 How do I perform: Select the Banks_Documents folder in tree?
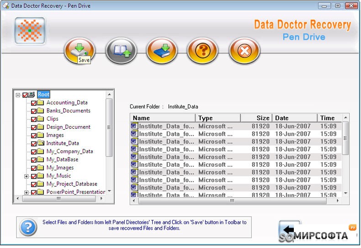68,111
